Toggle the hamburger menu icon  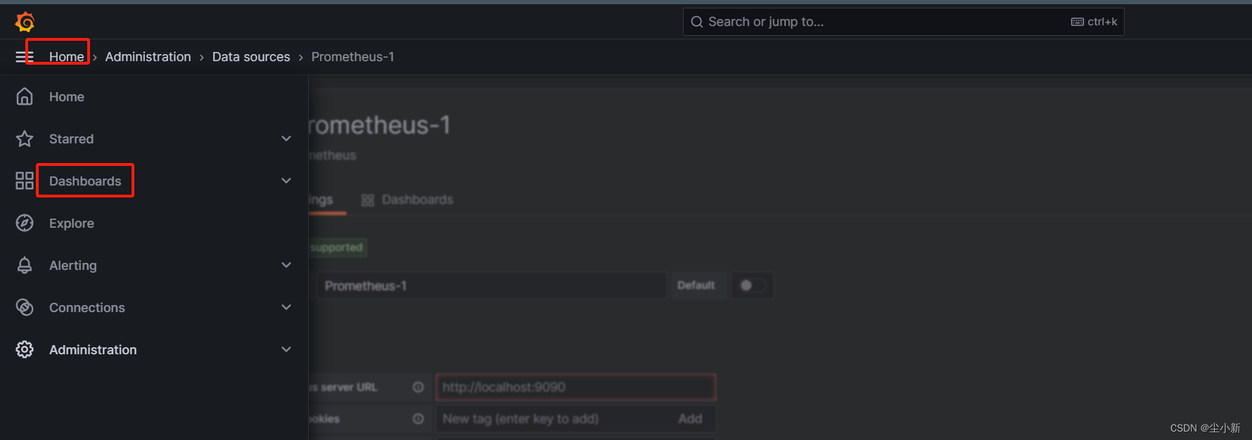pos(24,57)
